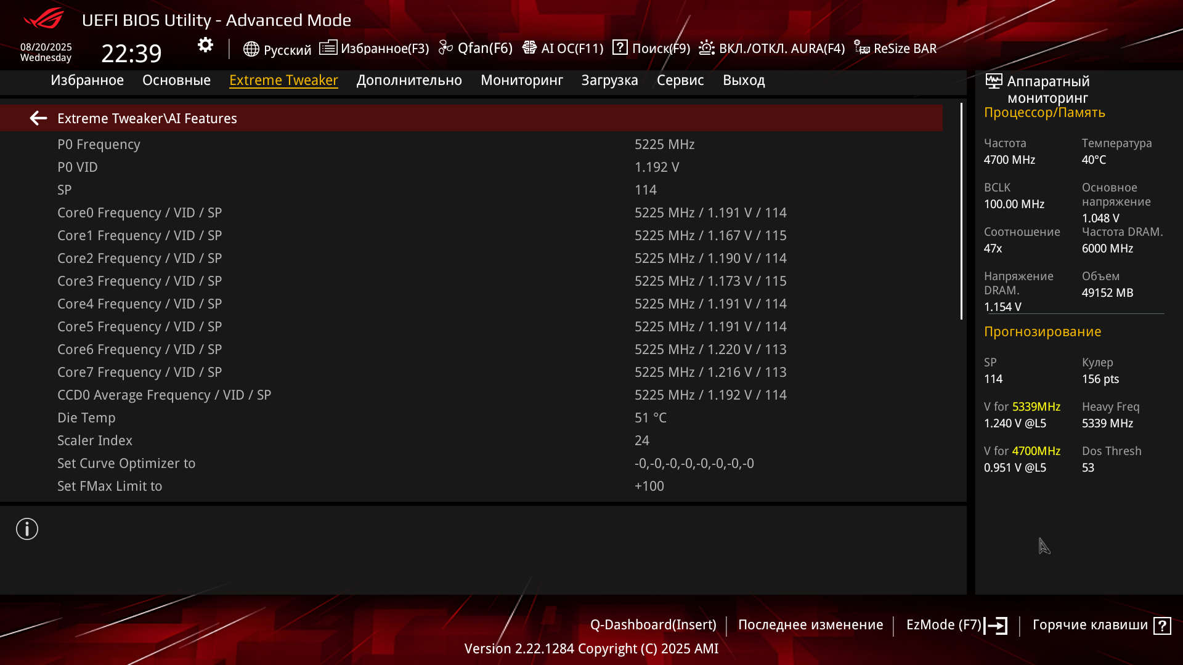Click the vertical scrollbar in settings list
The height and width of the screenshot is (665, 1183).
pos(961,211)
